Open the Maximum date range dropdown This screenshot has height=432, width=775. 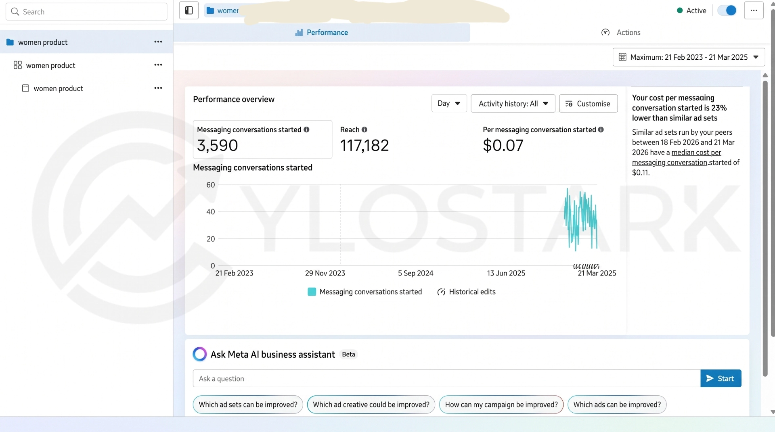tap(689, 57)
